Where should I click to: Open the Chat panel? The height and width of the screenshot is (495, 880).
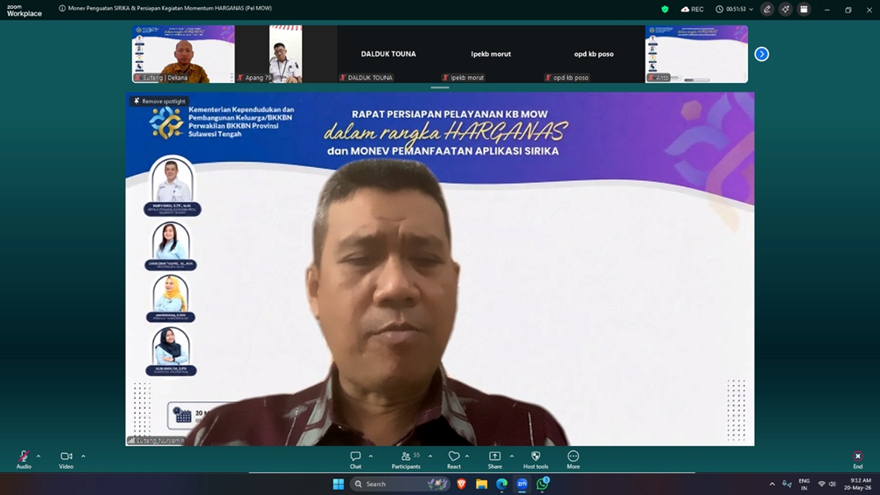coord(355,460)
